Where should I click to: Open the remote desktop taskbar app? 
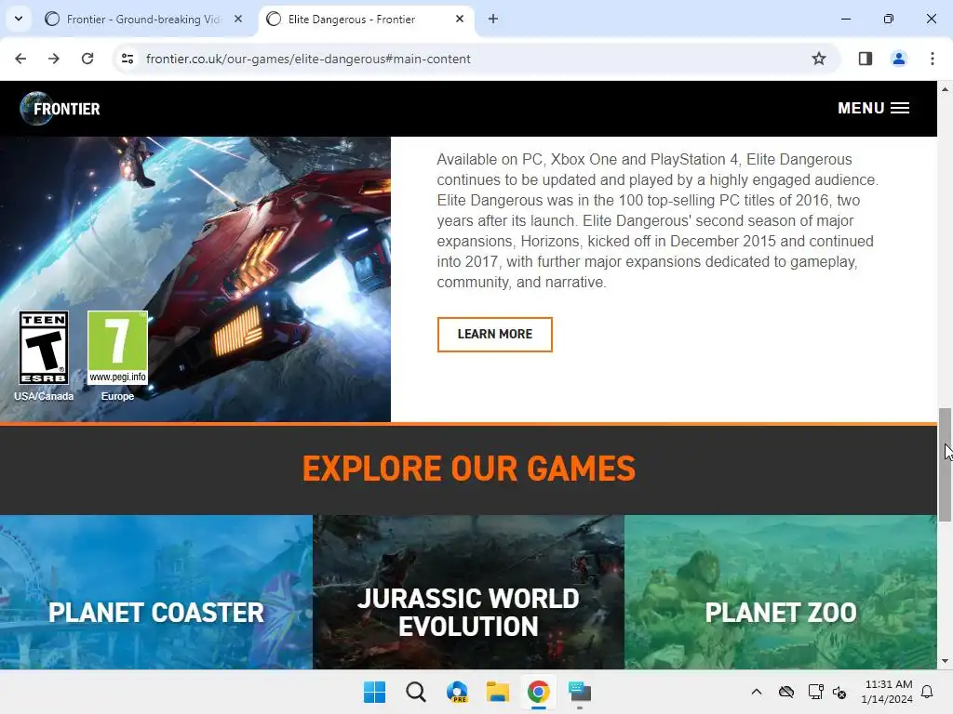pyautogui.click(x=580, y=692)
